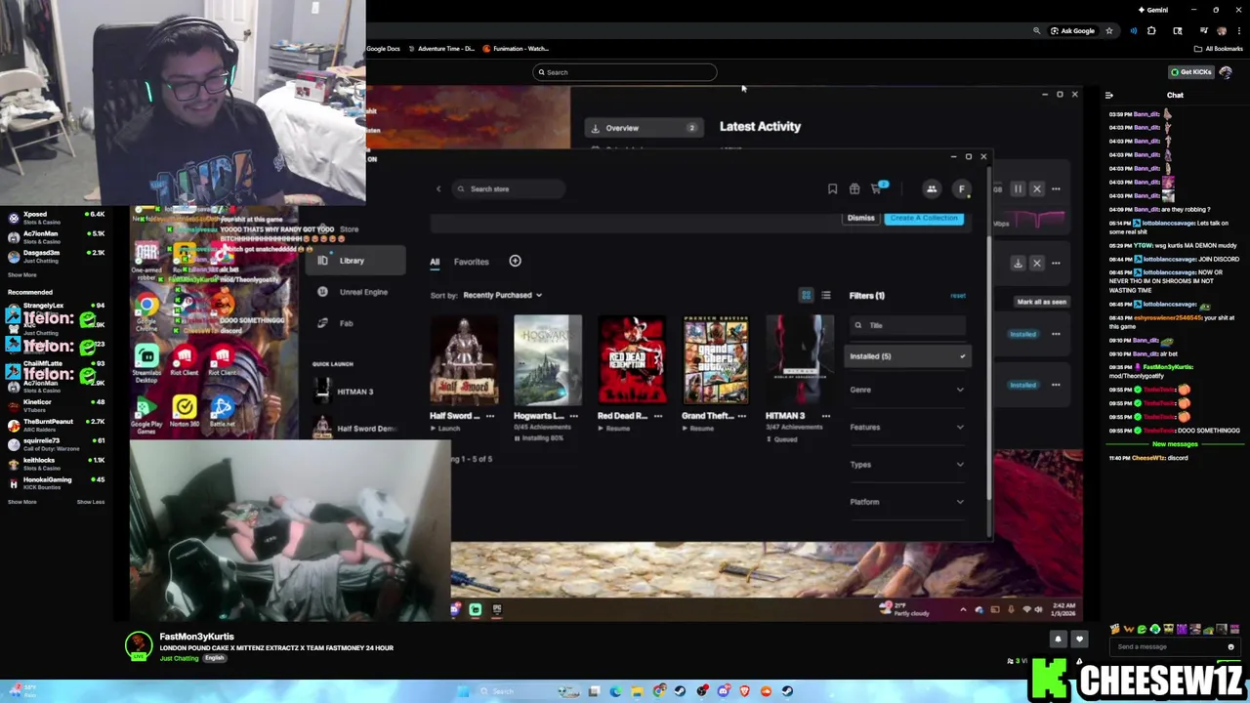The width and height of the screenshot is (1250, 703).
Task: Click Show More under followed channels
Action: (x=22, y=275)
